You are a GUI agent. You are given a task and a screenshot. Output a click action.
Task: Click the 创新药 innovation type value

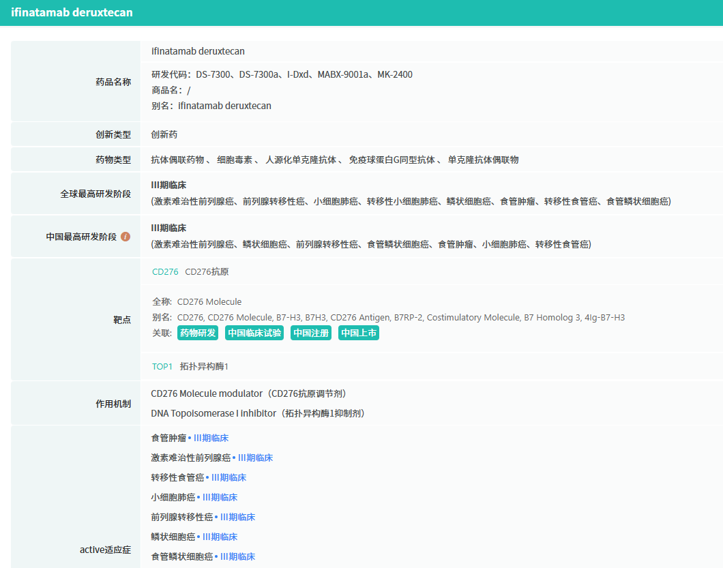(x=164, y=134)
